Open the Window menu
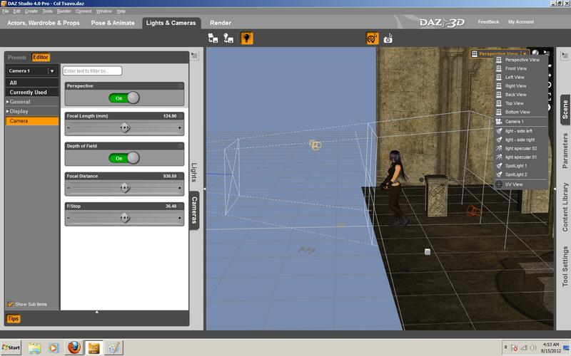Viewport: 571px width, 356px height. pyautogui.click(x=103, y=11)
